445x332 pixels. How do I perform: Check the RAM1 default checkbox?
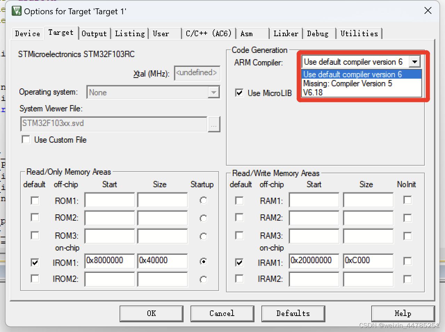(x=239, y=201)
